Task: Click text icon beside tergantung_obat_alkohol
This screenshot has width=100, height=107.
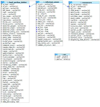Action: pos(69,40)
